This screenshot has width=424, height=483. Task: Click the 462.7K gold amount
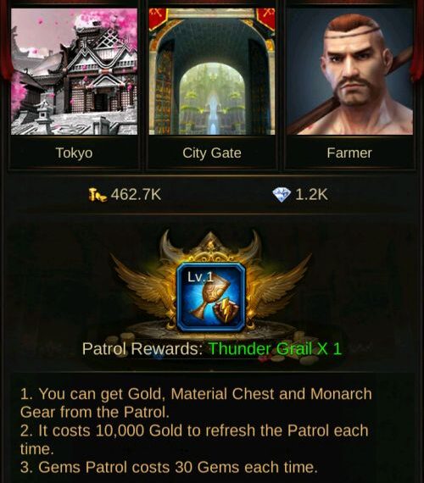pos(136,195)
